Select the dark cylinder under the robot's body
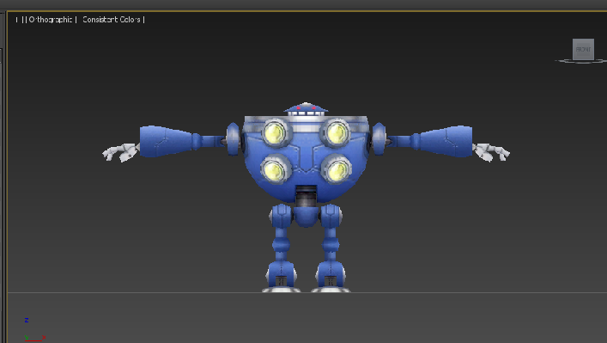 tap(307, 197)
